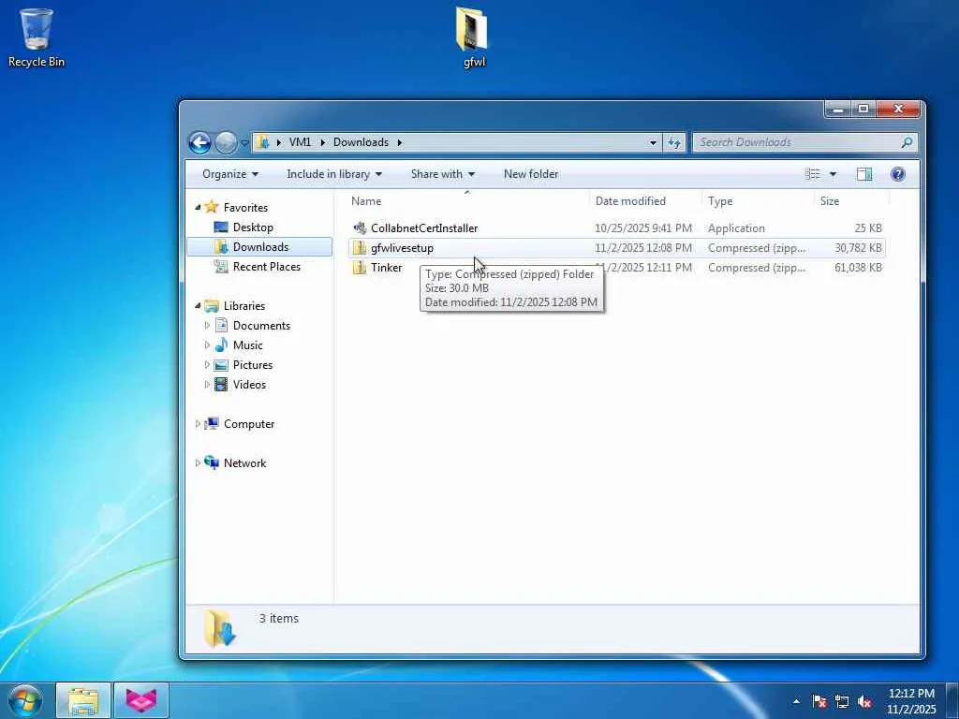Open the view options dropdown arrow
The width and height of the screenshot is (959, 719).
(x=833, y=174)
